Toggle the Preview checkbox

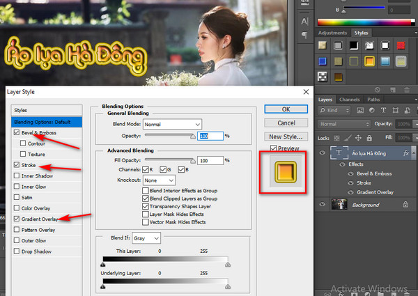coord(273,148)
